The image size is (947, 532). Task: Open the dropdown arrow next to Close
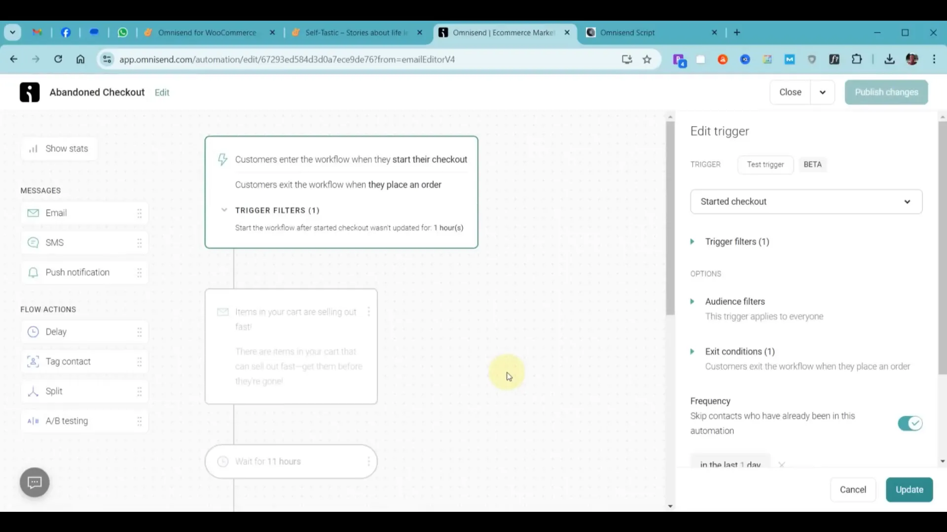(x=822, y=93)
